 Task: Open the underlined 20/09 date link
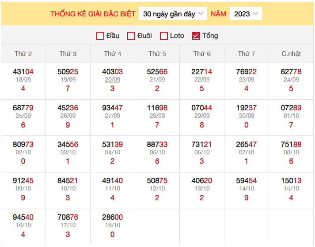[x=113, y=80]
